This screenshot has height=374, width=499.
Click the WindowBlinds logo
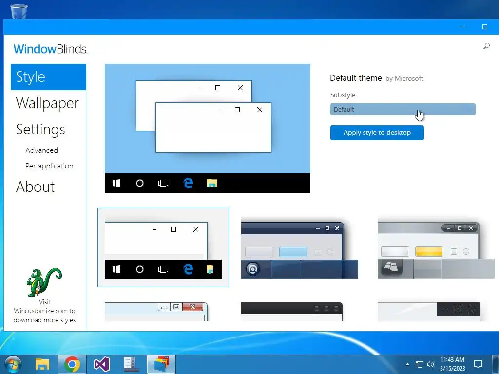pos(50,49)
